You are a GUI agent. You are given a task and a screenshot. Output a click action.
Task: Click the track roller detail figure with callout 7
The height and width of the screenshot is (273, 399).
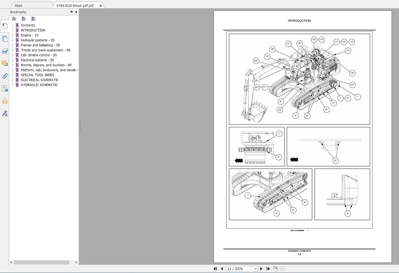point(271,194)
